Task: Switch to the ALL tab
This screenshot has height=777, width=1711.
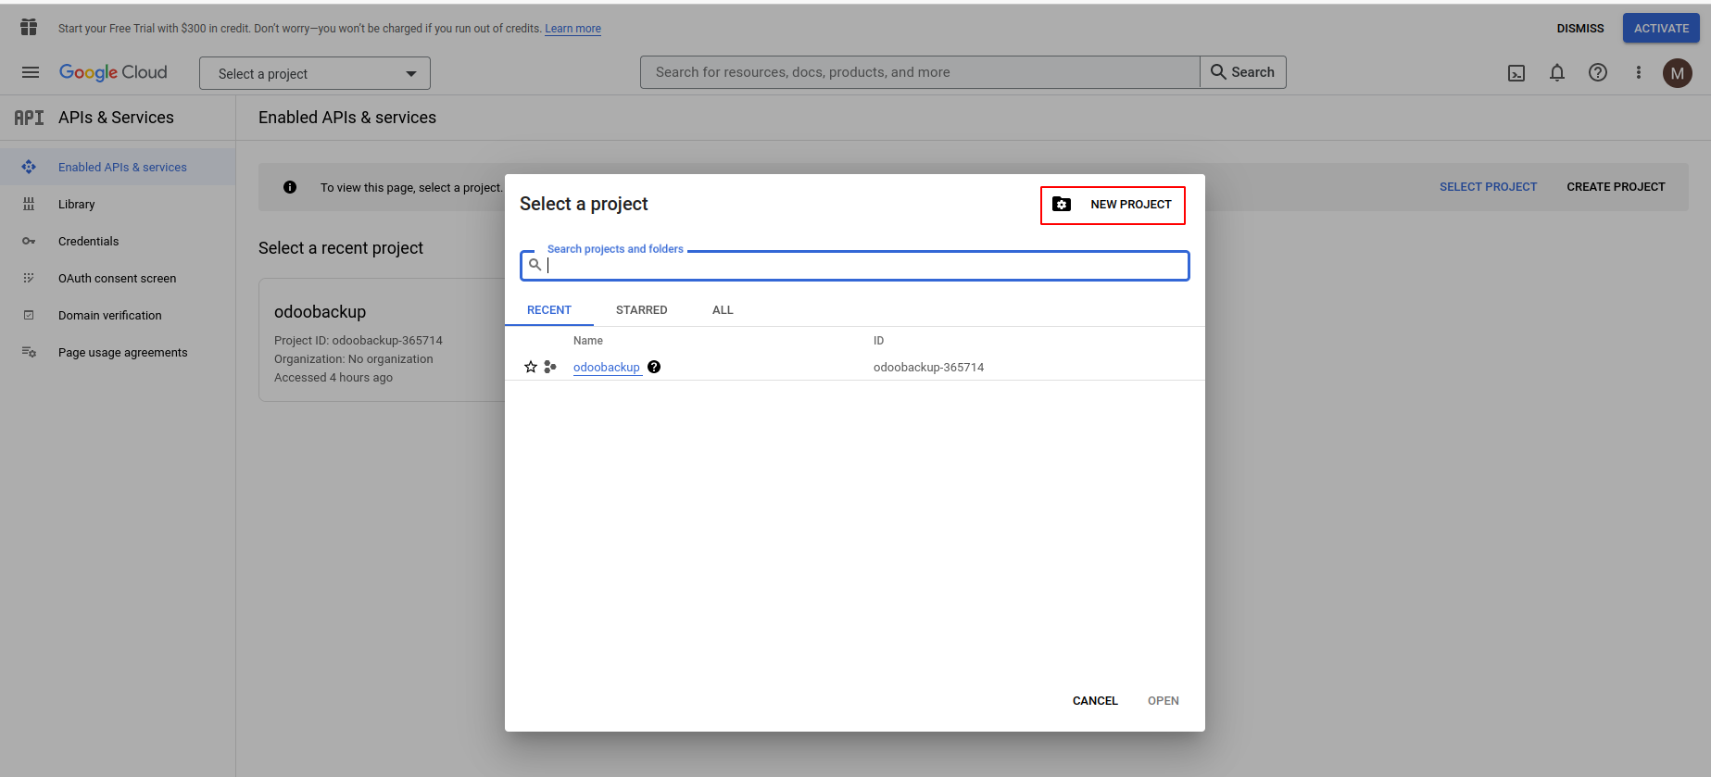Action: [723, 310]
